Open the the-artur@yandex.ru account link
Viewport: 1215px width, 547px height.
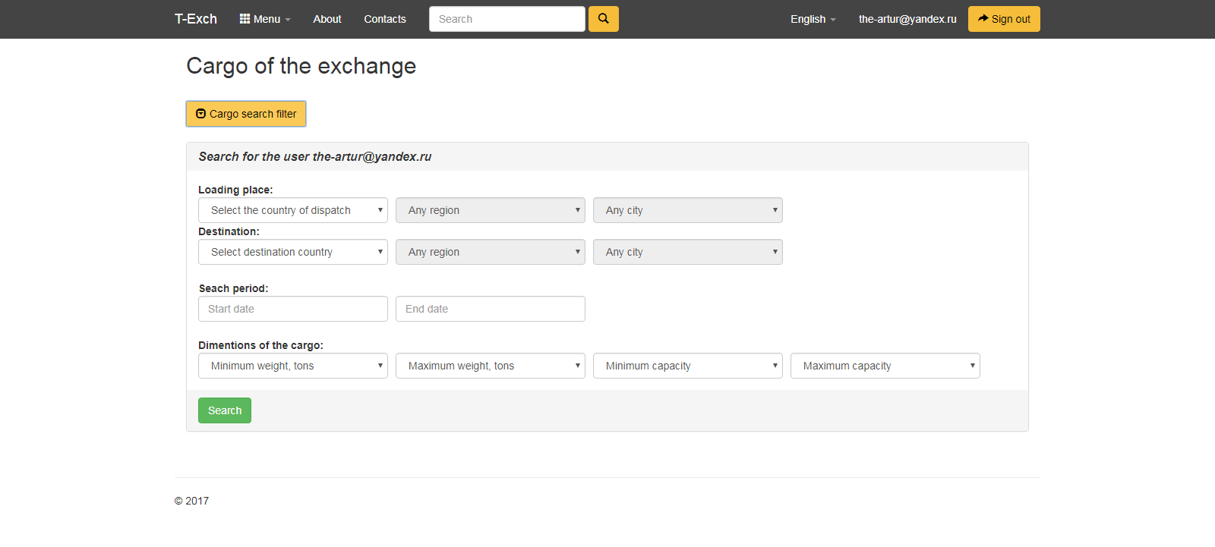pos(907,19)
